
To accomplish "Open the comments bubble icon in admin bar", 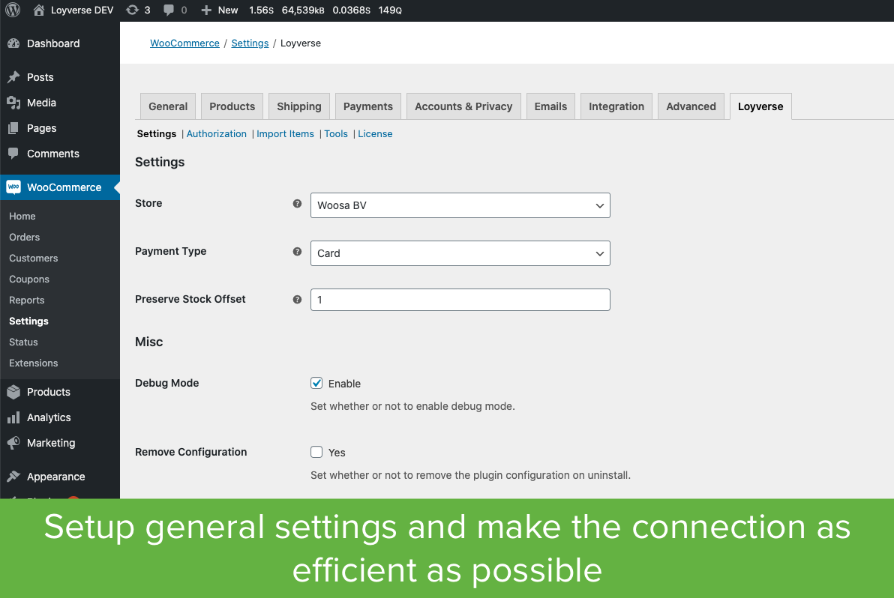I will click(169, 10).
